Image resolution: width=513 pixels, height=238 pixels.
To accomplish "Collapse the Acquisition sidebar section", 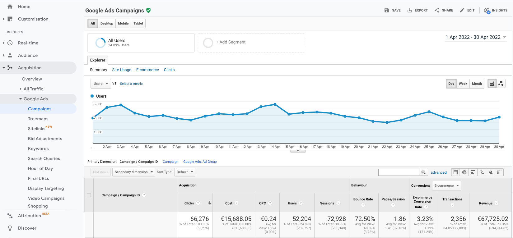I will point(4,68).
